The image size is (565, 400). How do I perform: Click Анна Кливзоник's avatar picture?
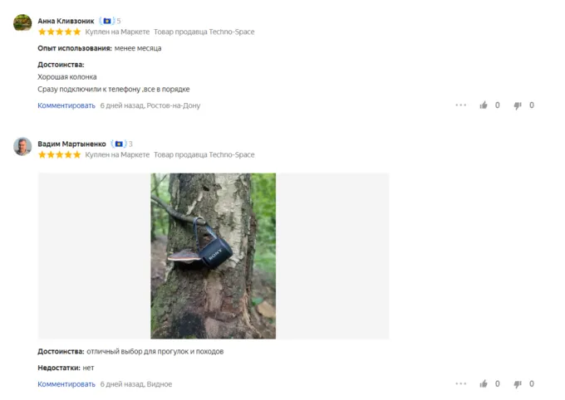[x=22, y=22]
